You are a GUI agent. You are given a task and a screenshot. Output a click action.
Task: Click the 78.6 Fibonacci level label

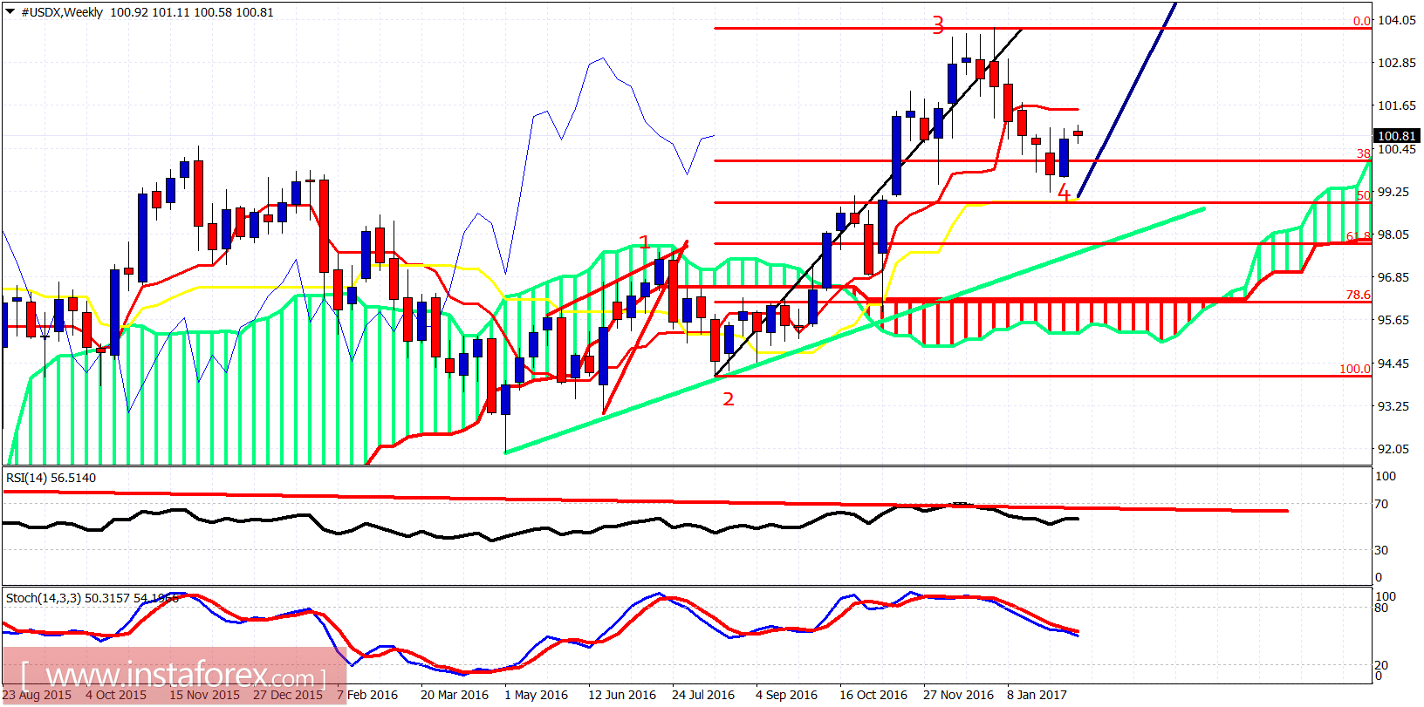(x=1359, y=295)
